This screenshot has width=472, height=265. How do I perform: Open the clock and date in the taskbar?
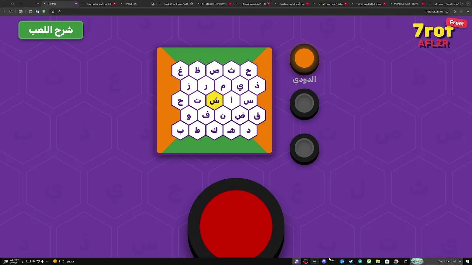[15, 261]
